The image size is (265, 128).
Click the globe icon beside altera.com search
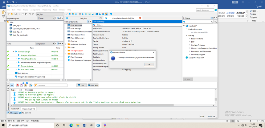point(216,10)
